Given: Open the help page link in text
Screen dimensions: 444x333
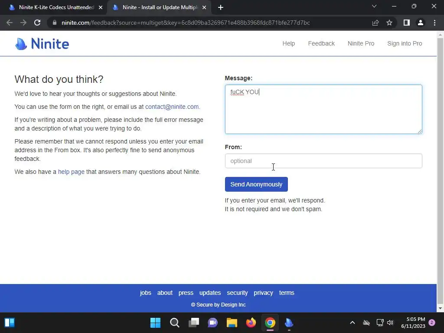Looking at the screenshot, I should tap(71, 172).
